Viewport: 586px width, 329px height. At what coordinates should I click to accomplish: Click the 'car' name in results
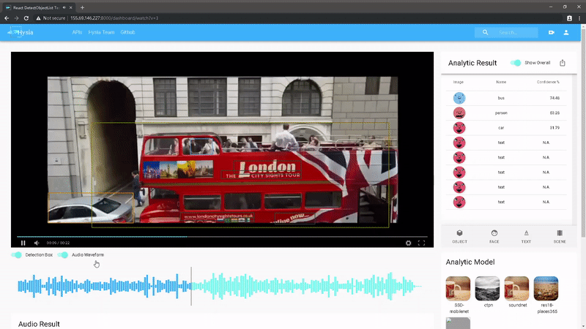(501, 128)
